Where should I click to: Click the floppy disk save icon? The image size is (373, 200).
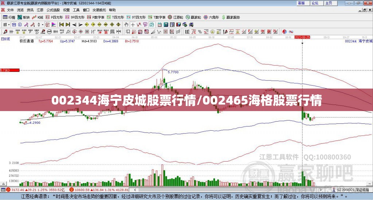coord(178,25)
